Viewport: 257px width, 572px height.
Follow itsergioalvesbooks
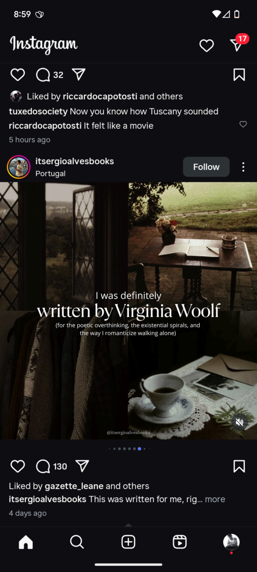(206, 167)
